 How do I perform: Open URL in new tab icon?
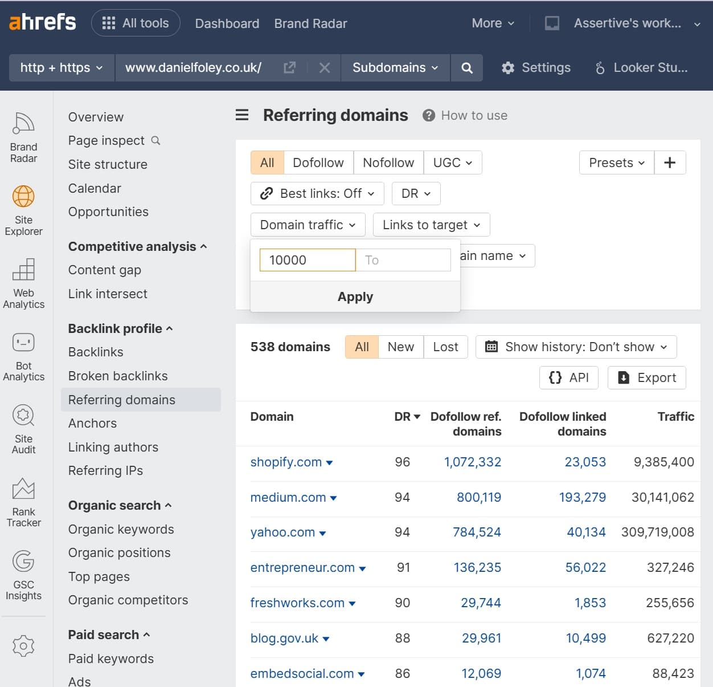click(289, 68)
